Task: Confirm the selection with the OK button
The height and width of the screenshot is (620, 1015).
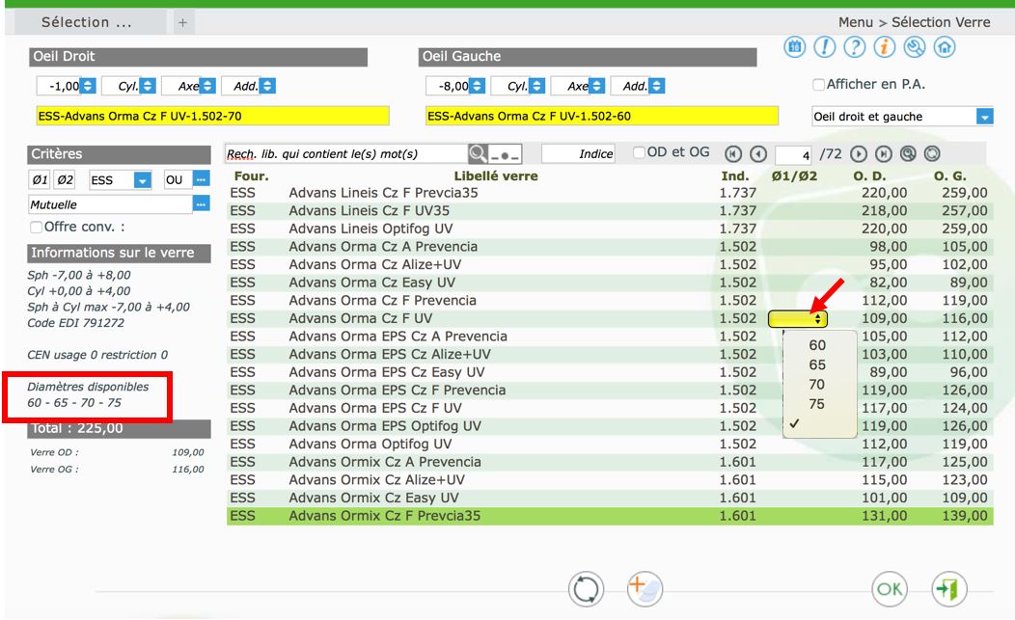Action: (x=890, y=589)
